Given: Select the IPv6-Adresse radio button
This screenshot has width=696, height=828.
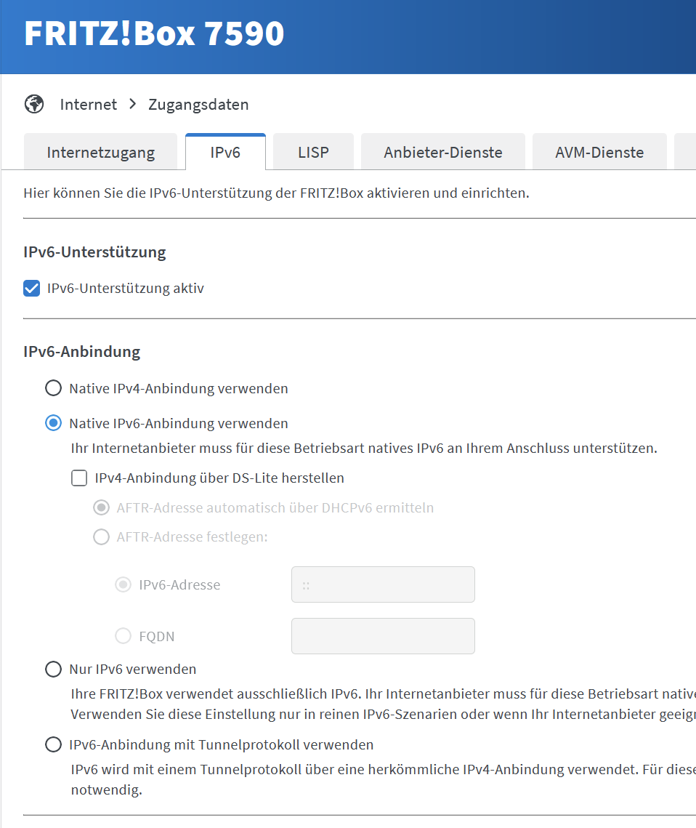Looking at the screenshot, I should pyautogui.click(x=124, y=584).
